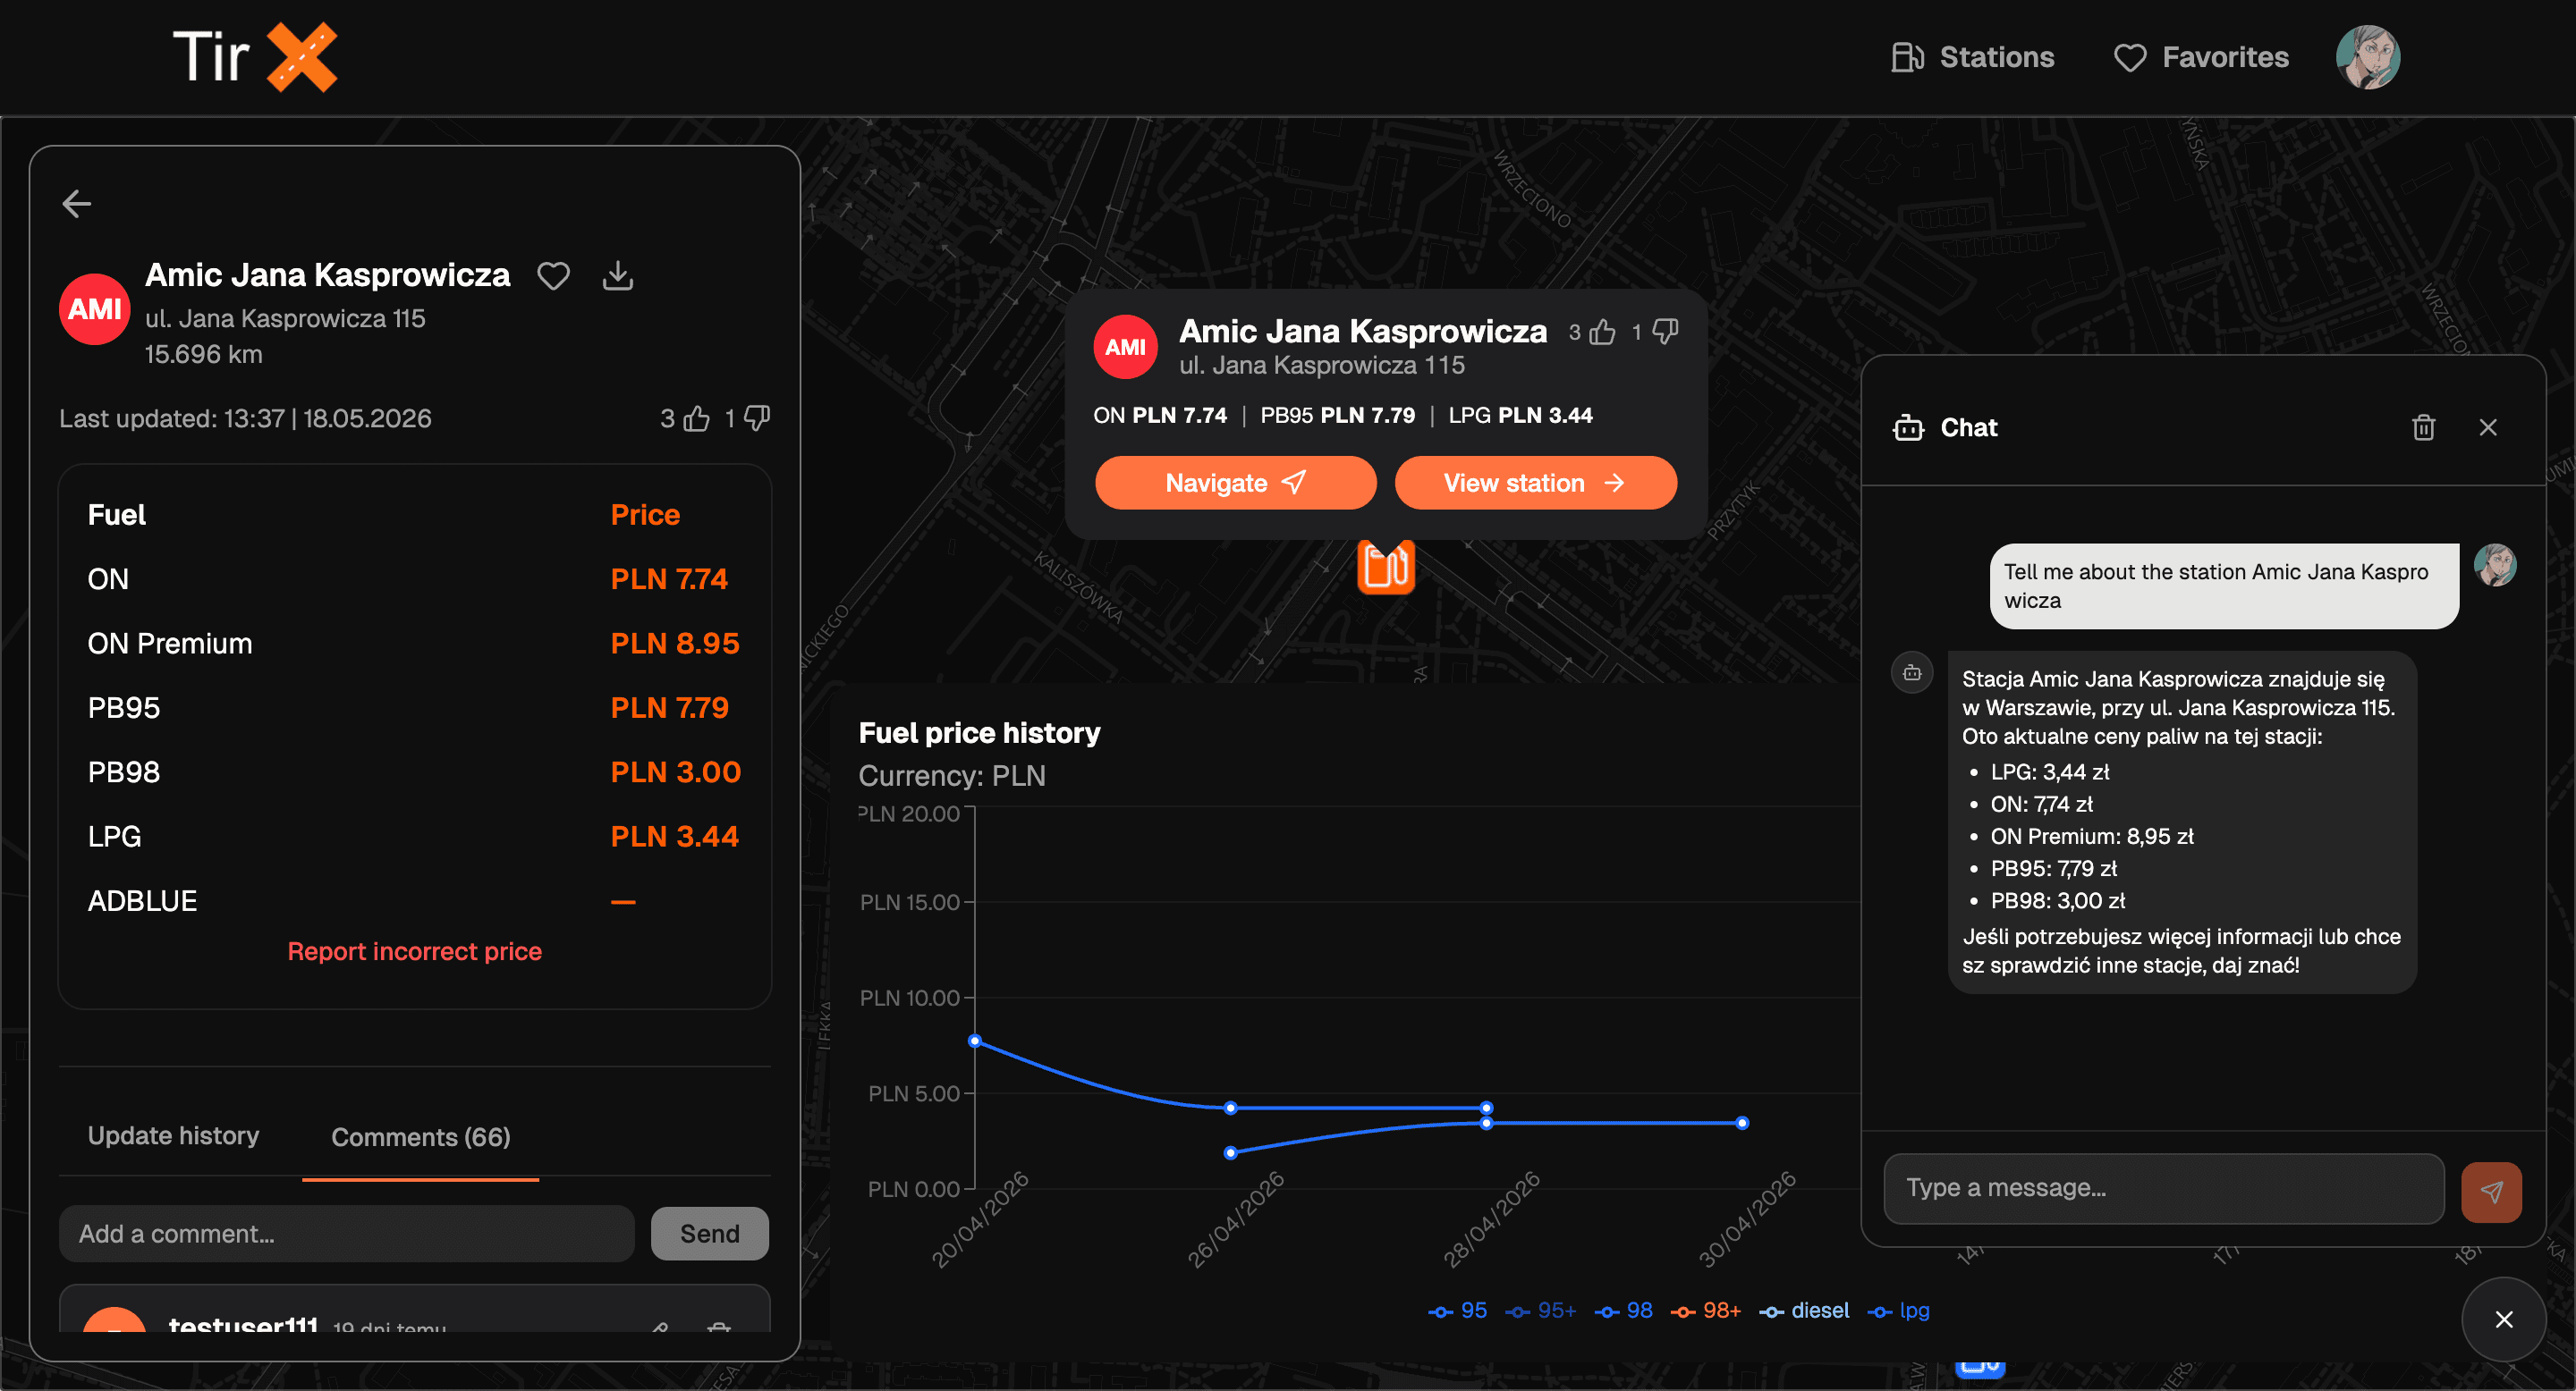Click the Navigate button
The image size is (2576, 1391).
1236,483
